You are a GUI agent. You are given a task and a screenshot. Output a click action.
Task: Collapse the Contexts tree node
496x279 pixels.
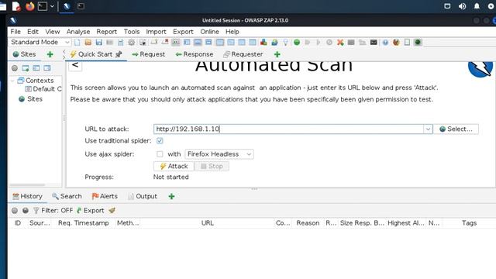[12, 81]
